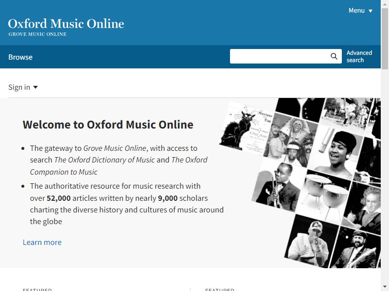The image size is (389, 291).
Task: Click the Welcome to Oxford Music Online heading
Action: pyautogui.click(x=108, y=125)
